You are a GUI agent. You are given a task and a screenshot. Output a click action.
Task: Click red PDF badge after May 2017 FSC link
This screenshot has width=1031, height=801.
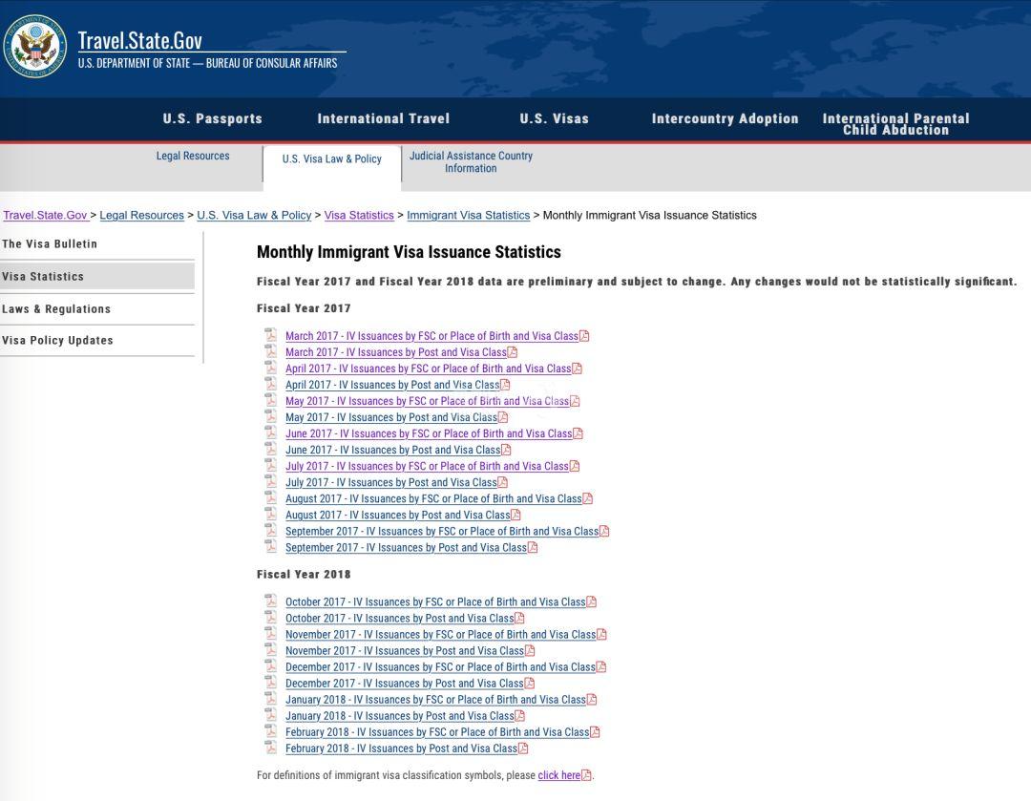click(x=575, y=401)
